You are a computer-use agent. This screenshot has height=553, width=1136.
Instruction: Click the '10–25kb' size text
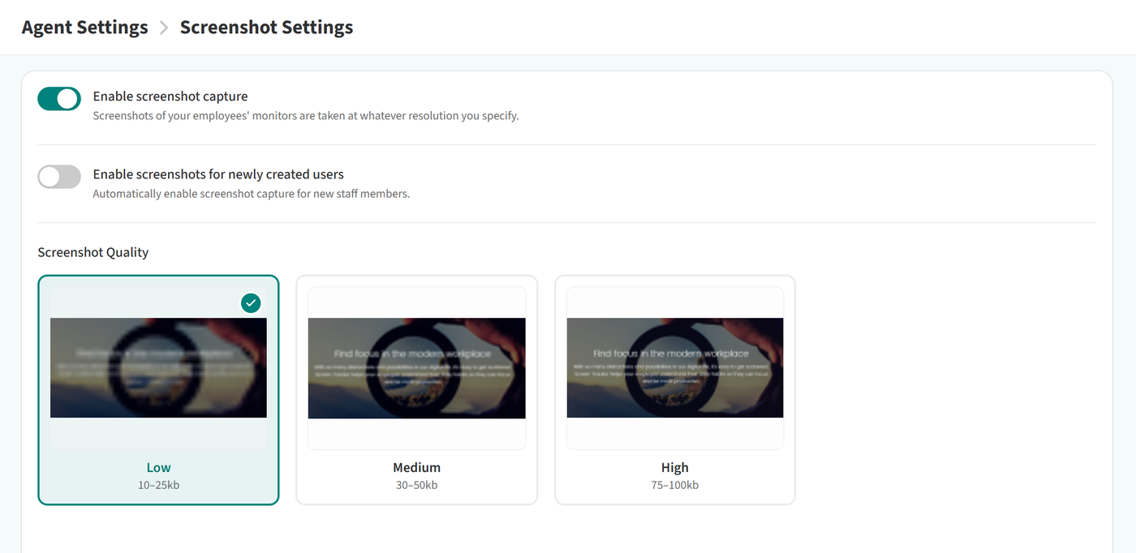159,485
